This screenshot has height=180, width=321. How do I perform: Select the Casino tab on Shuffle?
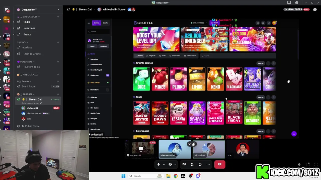click(x=96, y=23)
